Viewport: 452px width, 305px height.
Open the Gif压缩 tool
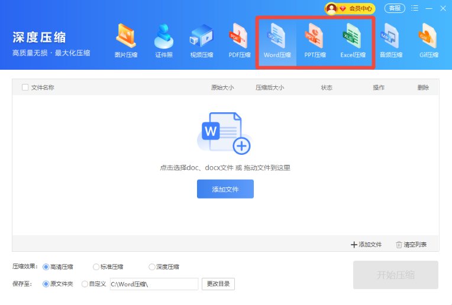pos(428,41)
